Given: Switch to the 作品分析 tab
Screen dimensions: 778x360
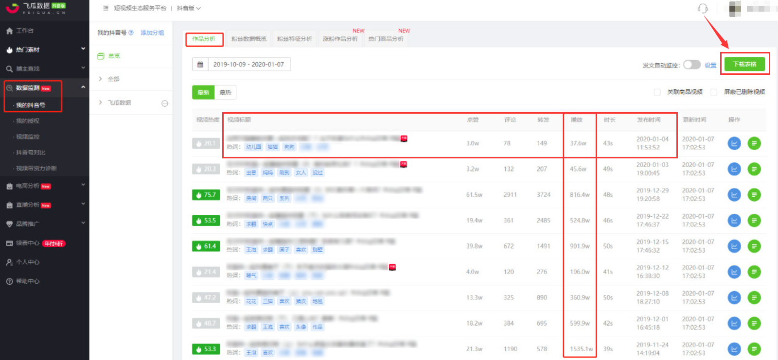Looking at the screenshot, I should pos(204,39).
